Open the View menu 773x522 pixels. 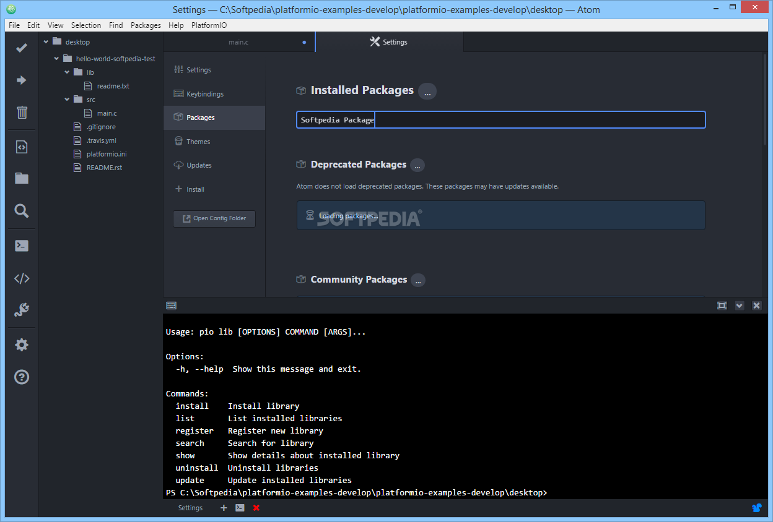56,25
